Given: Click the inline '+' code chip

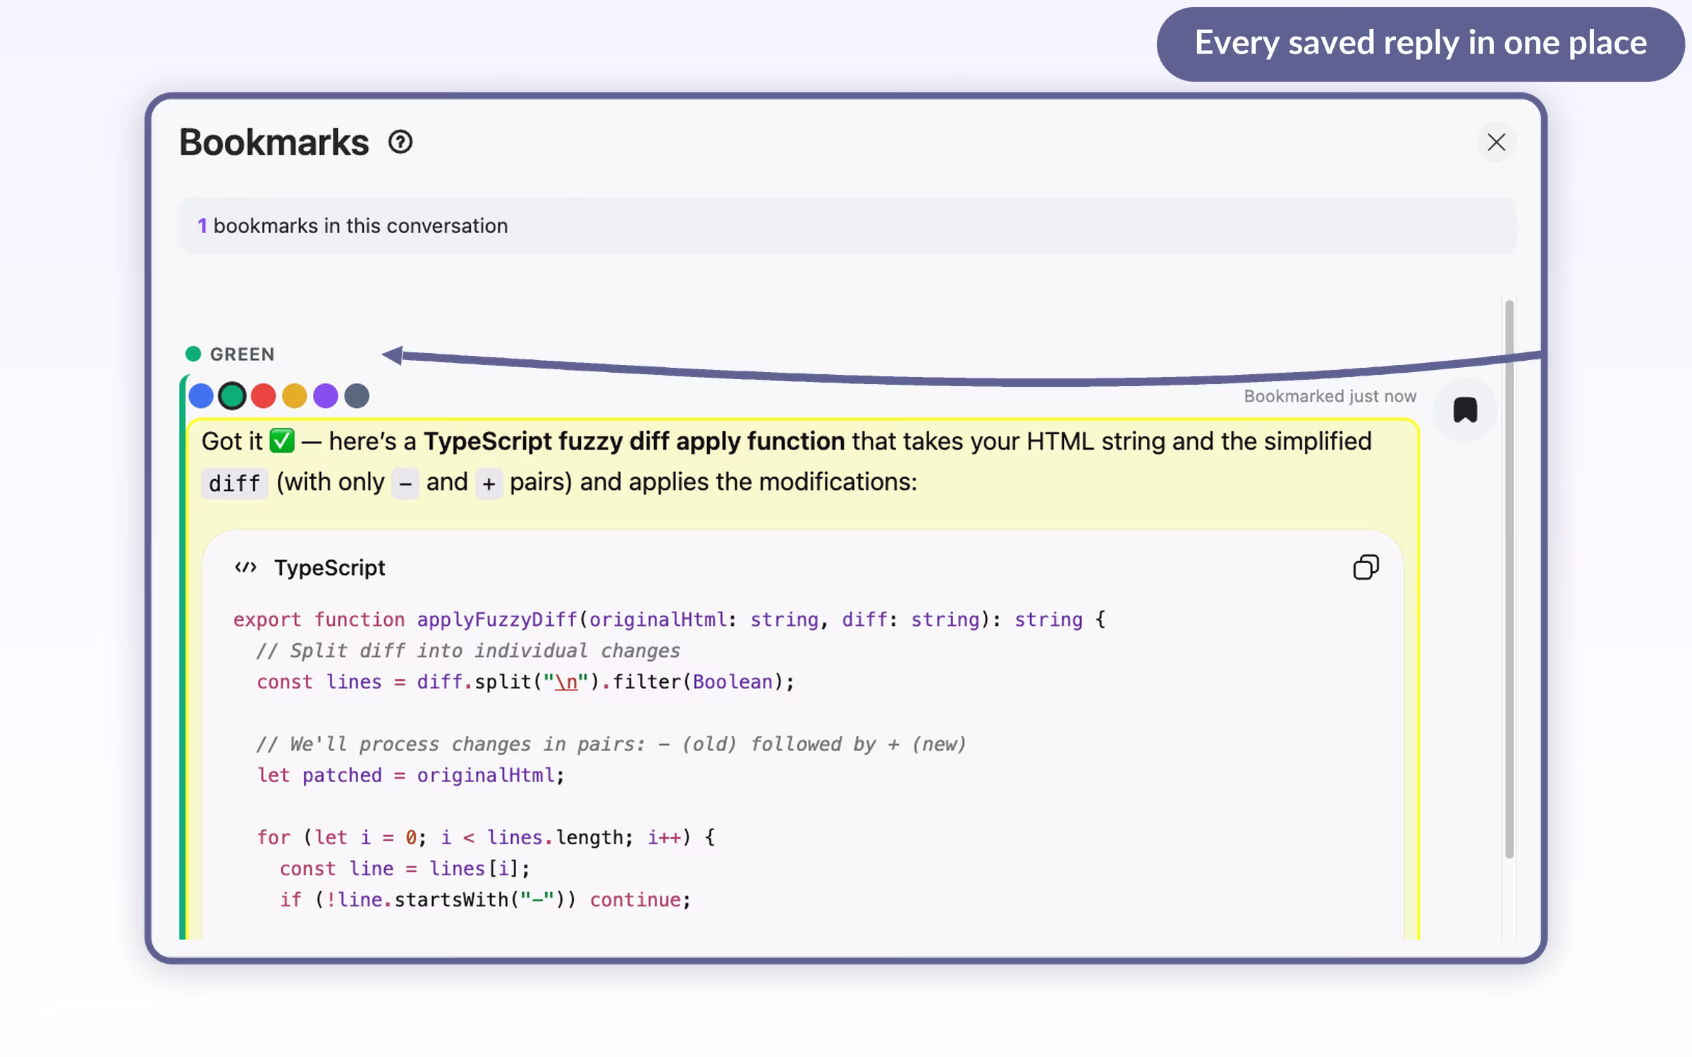Looking at the screenshot, I should point(489,483).
